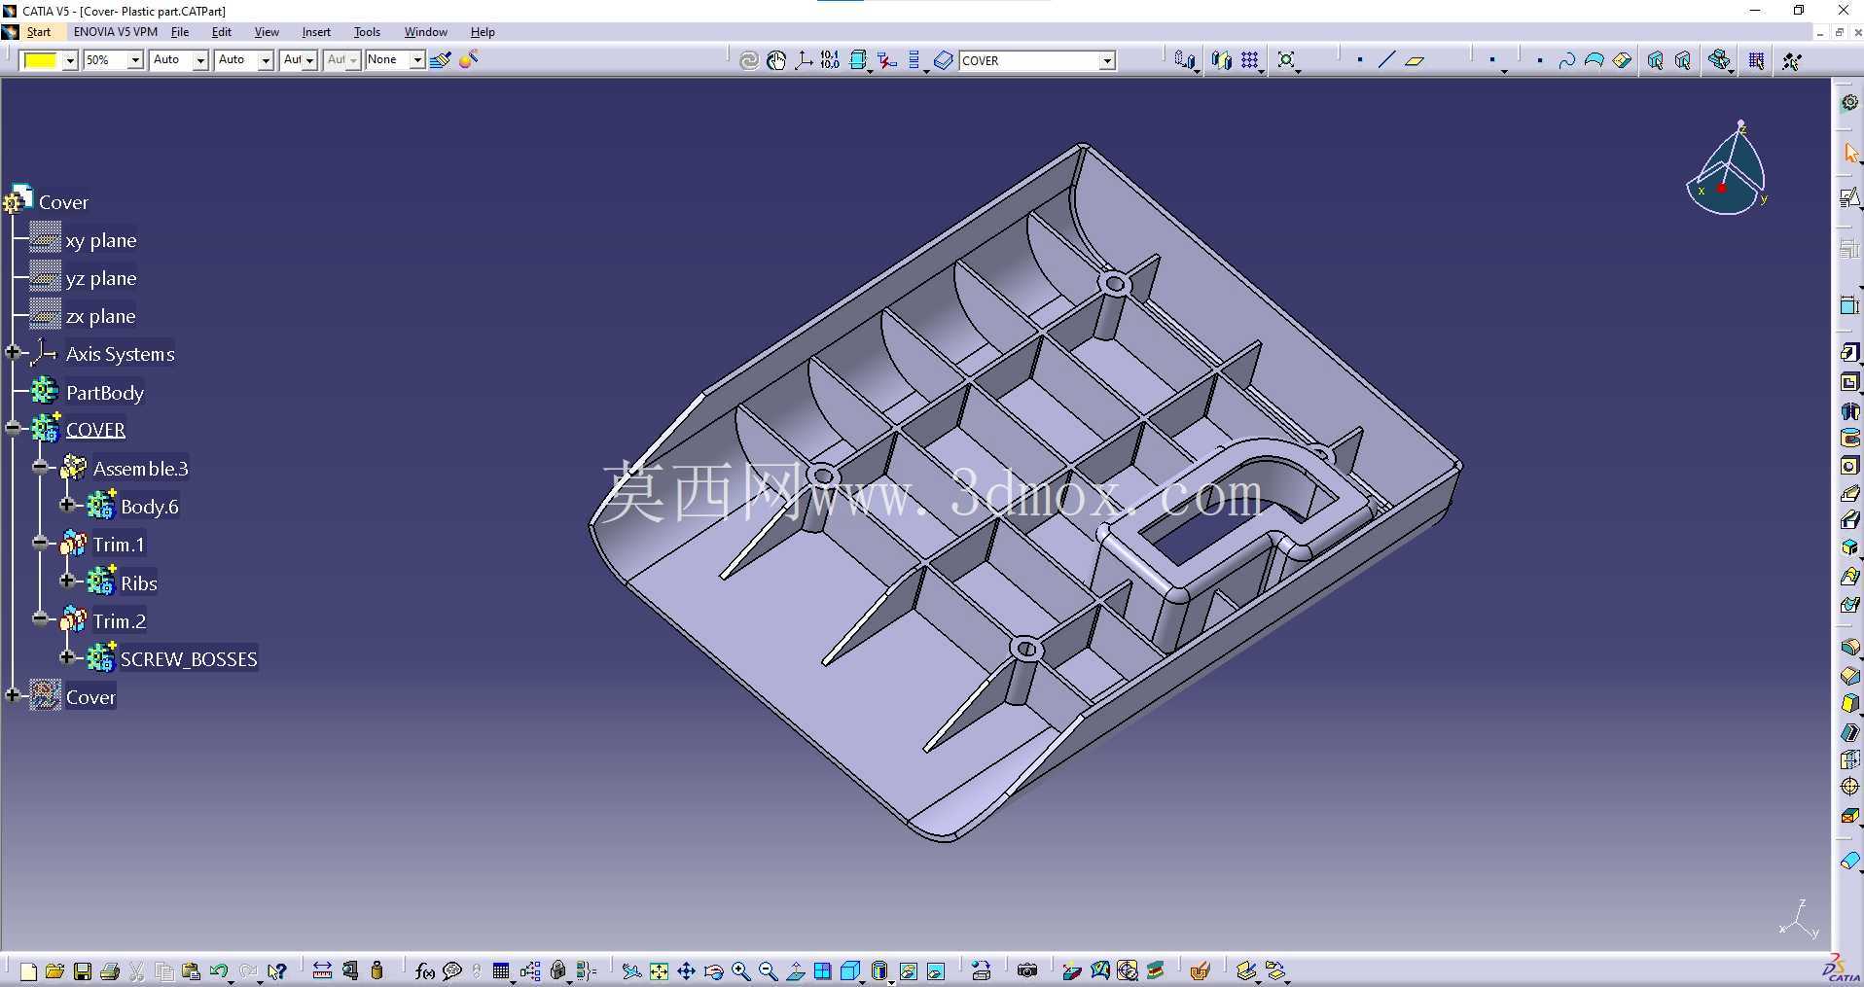Select the Line tool icon
This screenshot has width=1864, height=987.
point(1386,60)
